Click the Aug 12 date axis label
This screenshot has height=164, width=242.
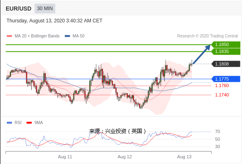125,157
